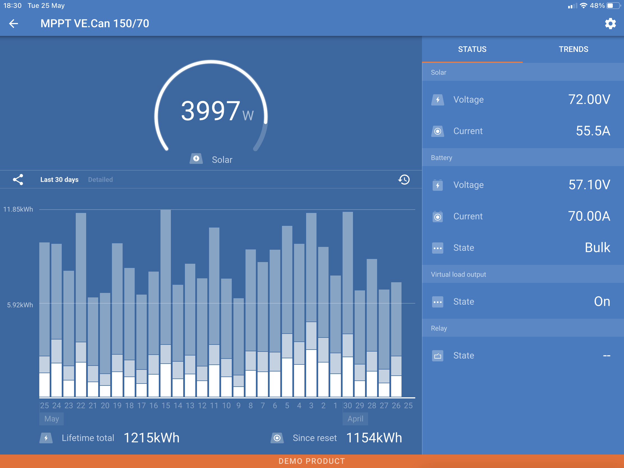The image size is (624, 468).
Task: Click the Virtual load output State icon
Action: pos(437,302)
